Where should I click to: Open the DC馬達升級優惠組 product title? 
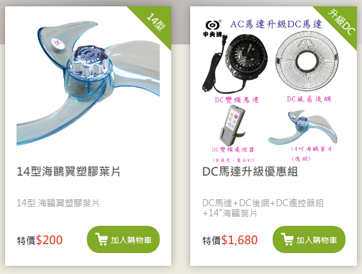point(250,172)
